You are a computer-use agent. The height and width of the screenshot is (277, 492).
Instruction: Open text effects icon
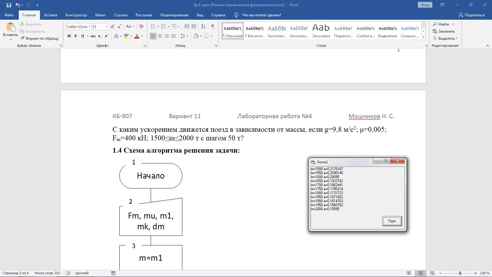pyautogui.click(x=116, y=36)
